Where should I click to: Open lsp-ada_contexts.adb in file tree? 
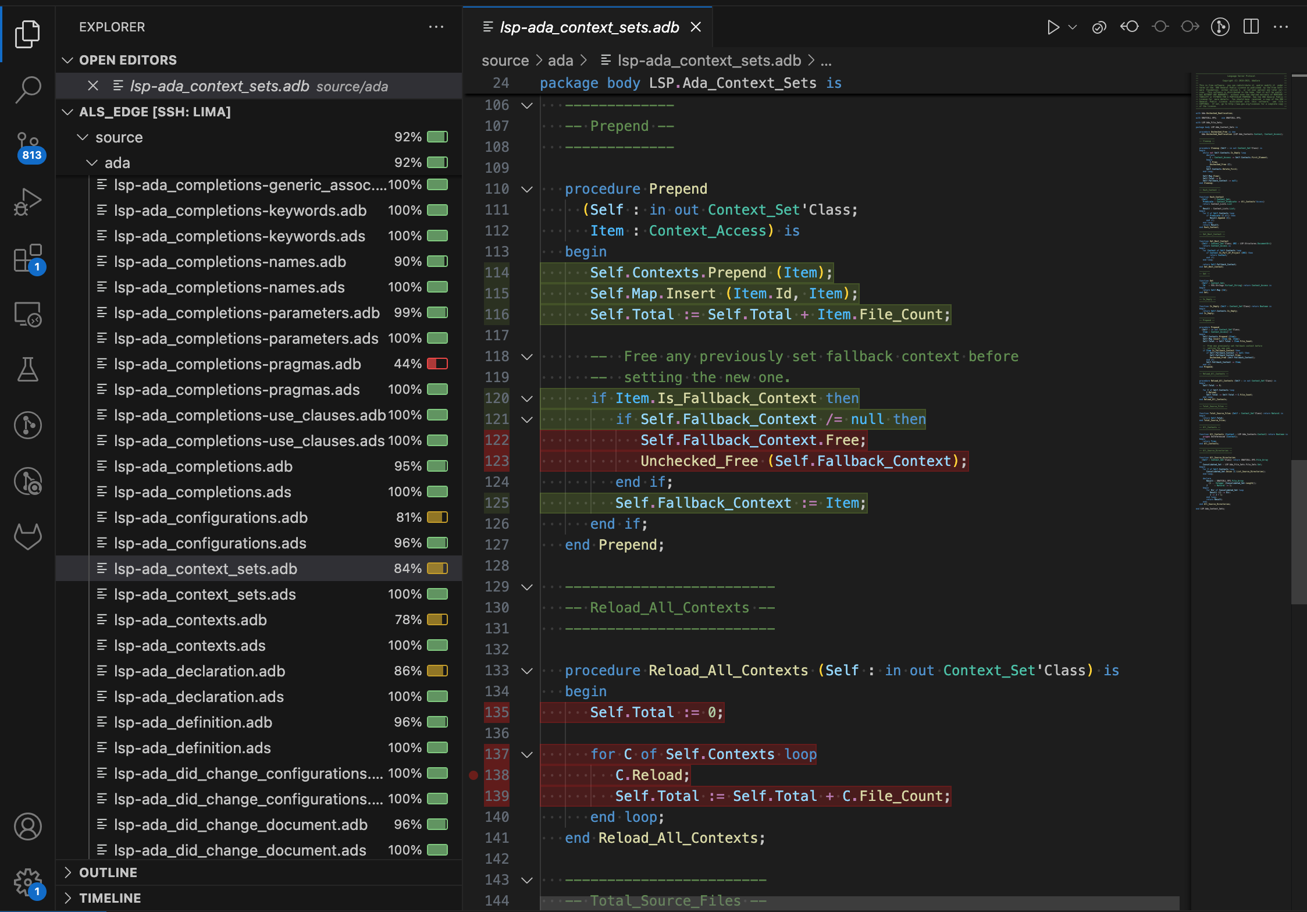click(190, 620)
